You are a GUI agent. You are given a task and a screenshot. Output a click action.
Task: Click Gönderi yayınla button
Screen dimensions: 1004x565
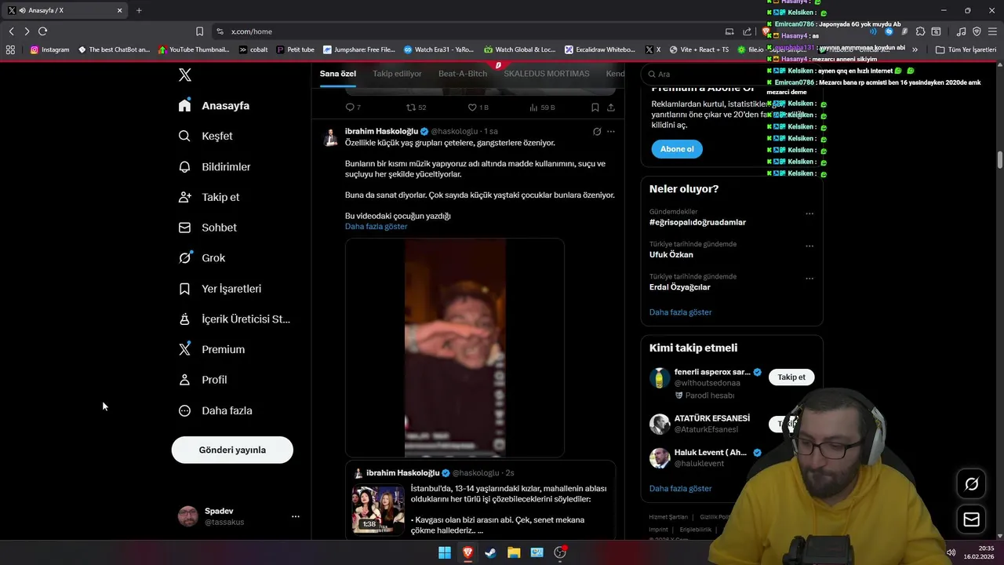[x=232, y=450]
